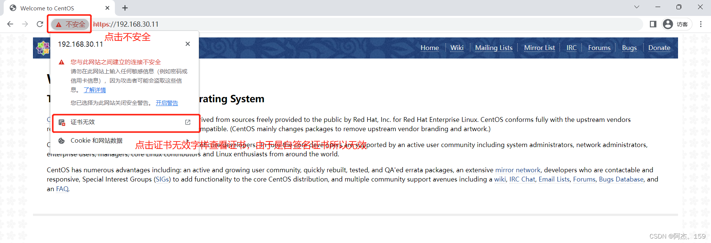Screen dimensions: 711x243
Task: Click the CentOS logo in the header
Action: [43, 48]
